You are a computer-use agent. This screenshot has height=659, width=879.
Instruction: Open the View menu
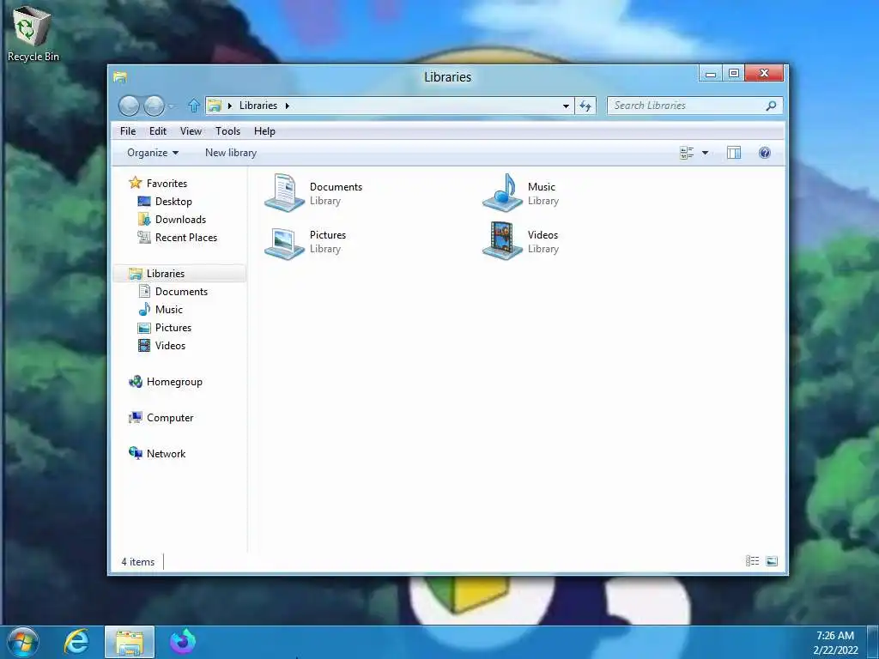pyautogui.click(x=191, y=131)
